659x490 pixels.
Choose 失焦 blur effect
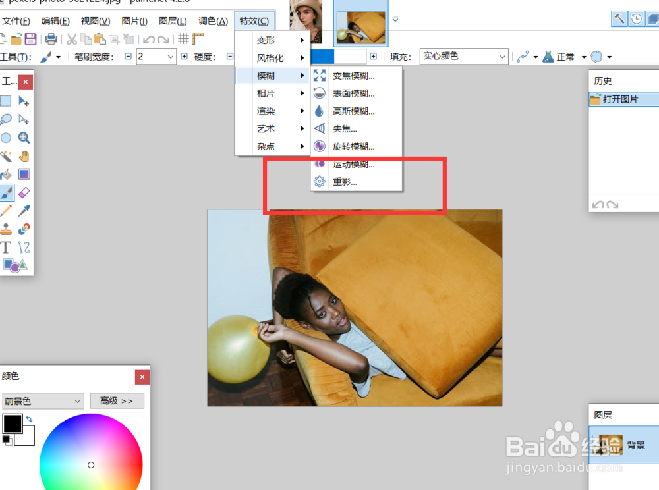(x=357, y=128)
